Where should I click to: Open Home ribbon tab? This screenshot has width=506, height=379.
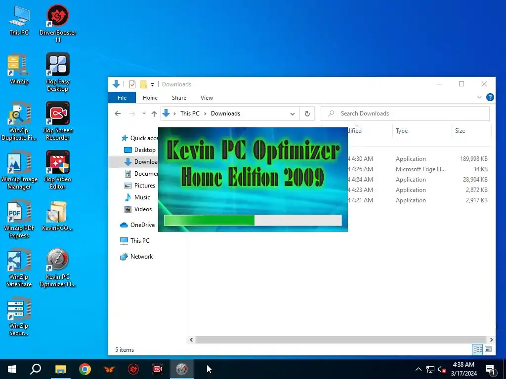pos(150,98)
